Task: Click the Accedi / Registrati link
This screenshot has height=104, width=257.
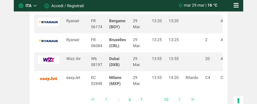Action: click(68, 6)
